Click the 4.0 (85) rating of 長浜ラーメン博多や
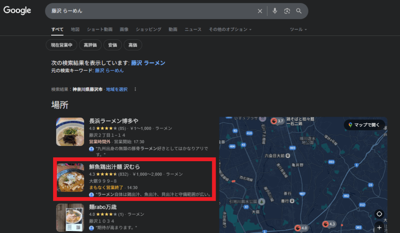The height and width of the screenshot is (233, 400). (107, 128)
